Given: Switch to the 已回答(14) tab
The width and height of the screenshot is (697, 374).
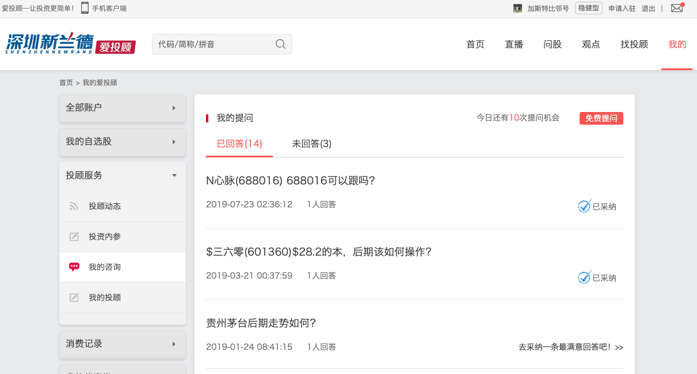Looking at the screenshot, I should 239,144.
